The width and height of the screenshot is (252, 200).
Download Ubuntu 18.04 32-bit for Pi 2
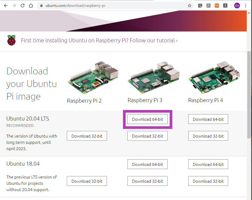pyautogui.click(x=87, y=181)
